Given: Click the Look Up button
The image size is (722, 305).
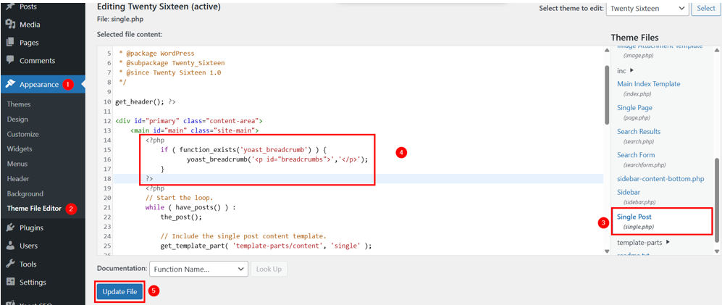Looking at the screenshot, I should [x=269, y=269].
